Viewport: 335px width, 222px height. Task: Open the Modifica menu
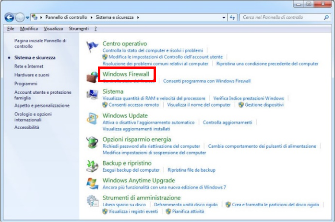(x=29, y=29)
